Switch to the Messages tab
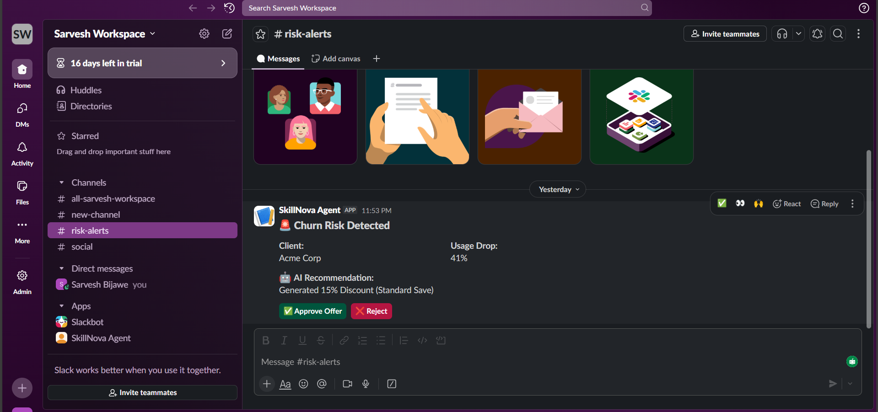 click(278, 59)
